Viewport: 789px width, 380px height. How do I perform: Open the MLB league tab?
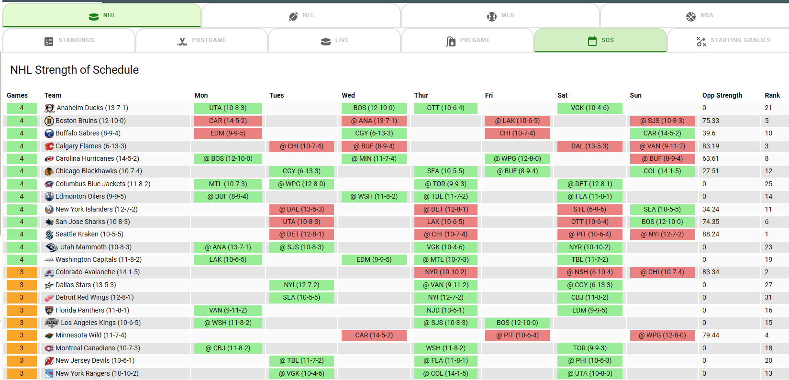pyautogui.click(x=500, y=16)
